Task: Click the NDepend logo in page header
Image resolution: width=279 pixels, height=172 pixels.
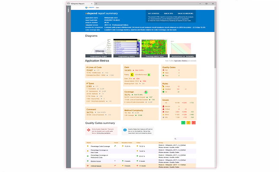Action: point(90,7)
